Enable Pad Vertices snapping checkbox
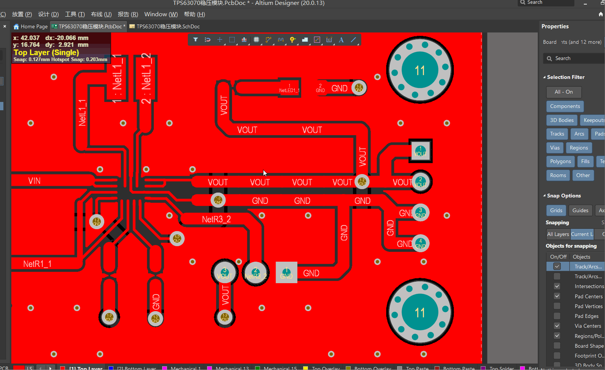The height and width of the screenshot is (370, 605). click(557, 306)
